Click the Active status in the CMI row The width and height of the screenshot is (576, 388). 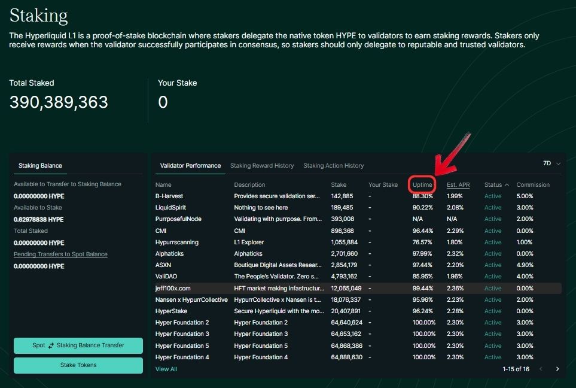[493, 231]
